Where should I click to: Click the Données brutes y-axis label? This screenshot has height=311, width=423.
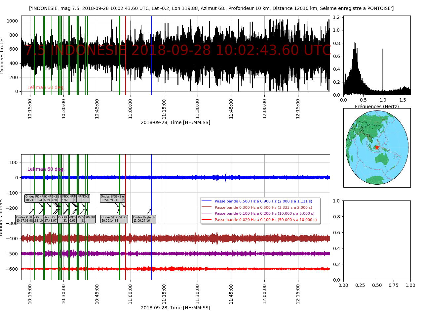click(2, 55)
